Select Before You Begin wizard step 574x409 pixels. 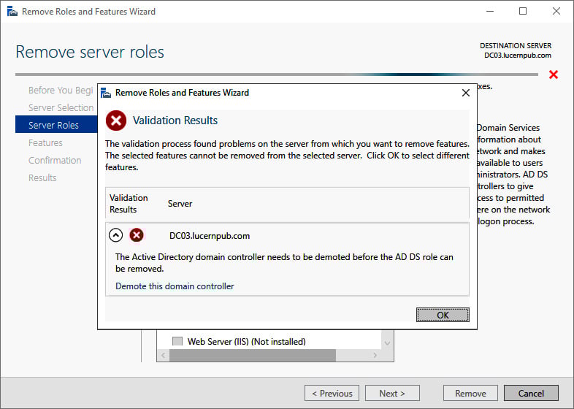point(61,90)
